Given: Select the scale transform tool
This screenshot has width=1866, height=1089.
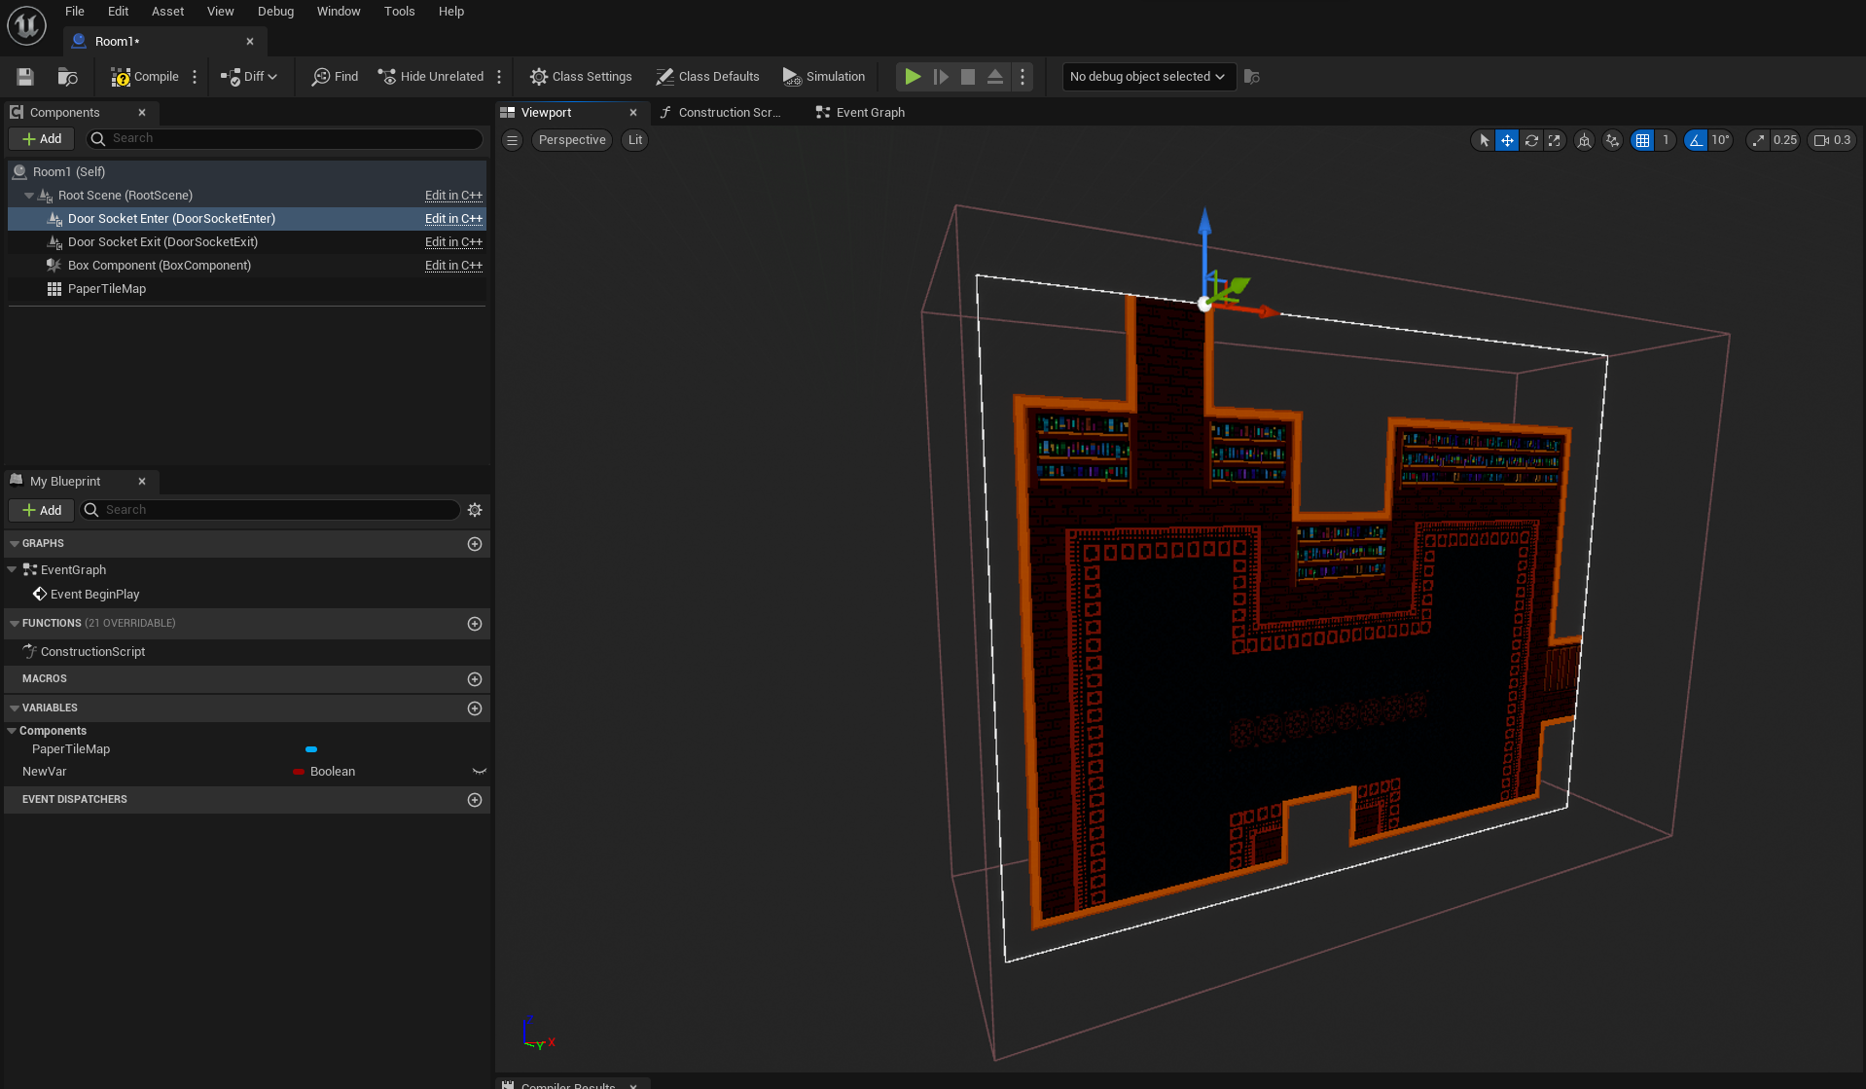Looking at the screenshot, I should pyautogui.click(x=1555, y=140).
